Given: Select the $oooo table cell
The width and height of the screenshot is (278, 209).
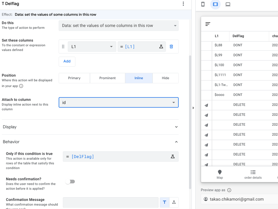Looking at the screenshot, I should (219, 95).
